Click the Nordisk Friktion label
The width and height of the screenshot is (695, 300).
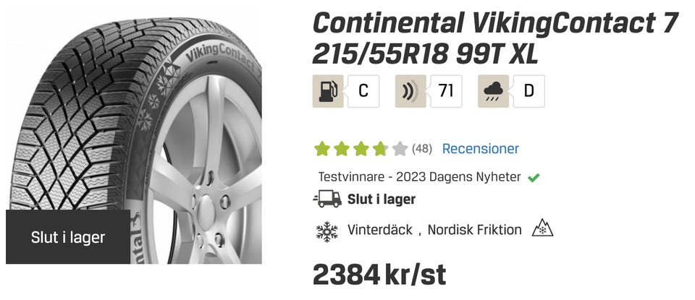point(474,230)
